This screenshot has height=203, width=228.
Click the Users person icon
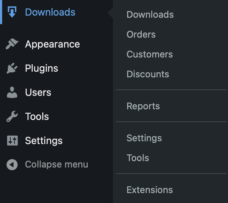[12, 92]
